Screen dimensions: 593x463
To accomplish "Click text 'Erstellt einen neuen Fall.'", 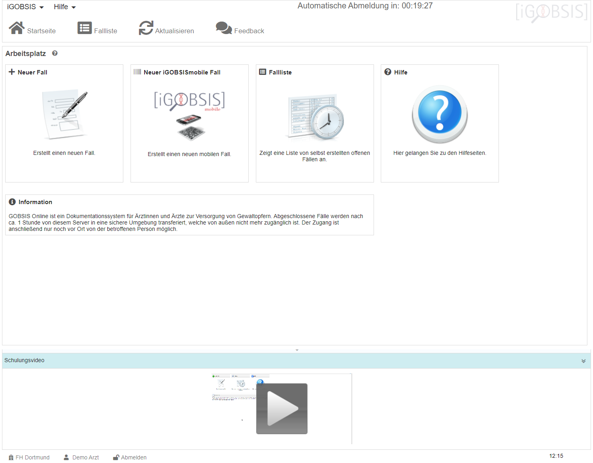I will [x=64, y=153].
